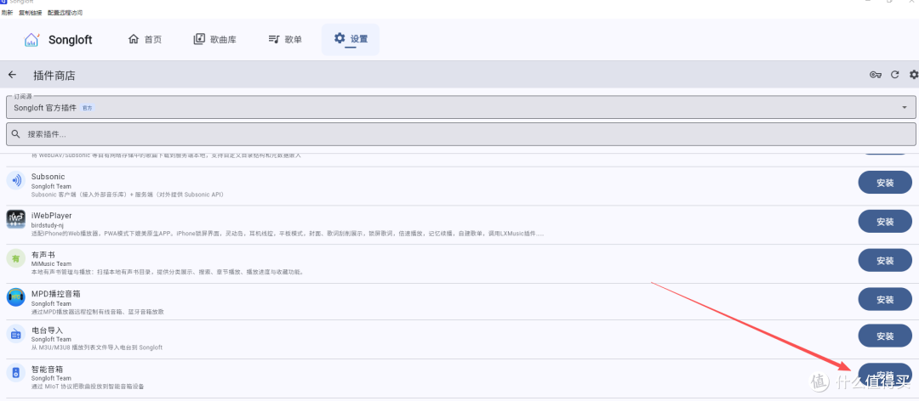Install the 有声书 plugin
This screenshot has width=919, height=401.
point(885,261)
